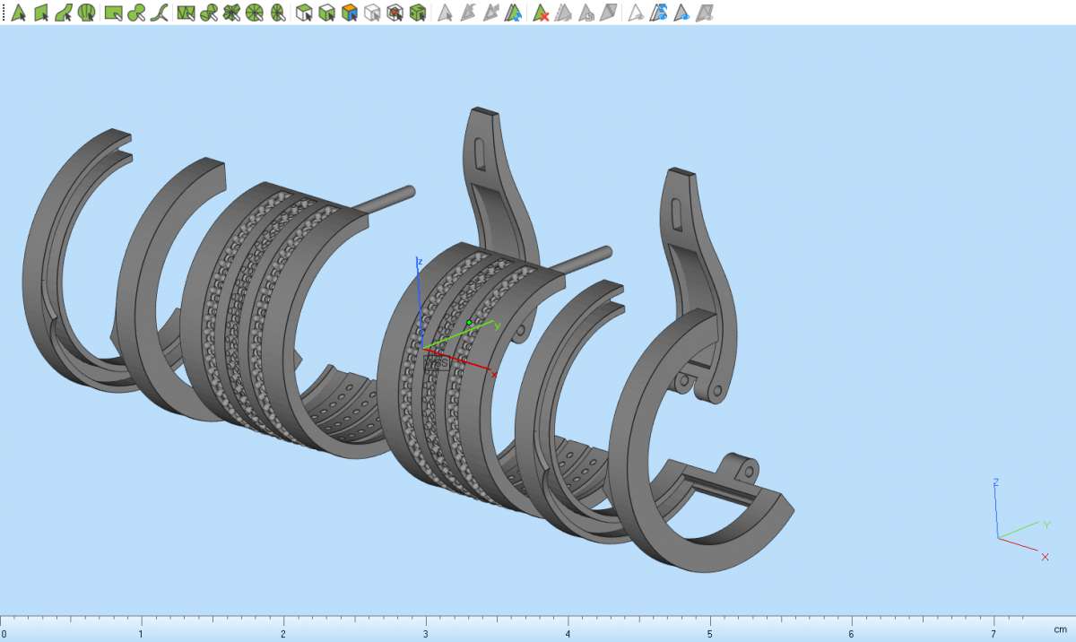Viewport: 1076px width, 642px height.
Task: Click the wireframe cube outline icon
Action: (x=372, y=13)
